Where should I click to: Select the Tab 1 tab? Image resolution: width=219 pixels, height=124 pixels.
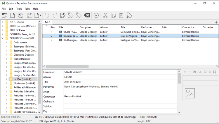[x=47, y=22]
